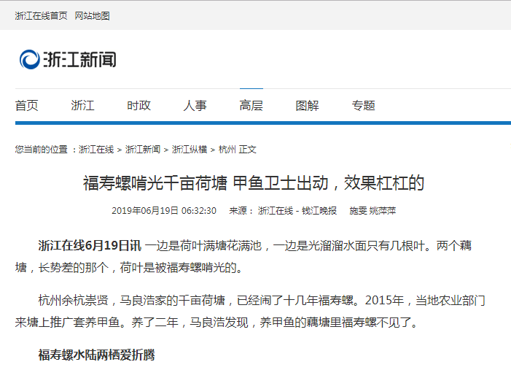Click the bold dateline 浙江在线6月19日讯
Viewport: 511px width, 370px height.
point(89,245)
